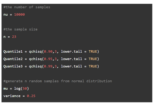Click the variable name Quantile2
The width and height of the screenshot is (153, 103).
click(x=13, y=59)
